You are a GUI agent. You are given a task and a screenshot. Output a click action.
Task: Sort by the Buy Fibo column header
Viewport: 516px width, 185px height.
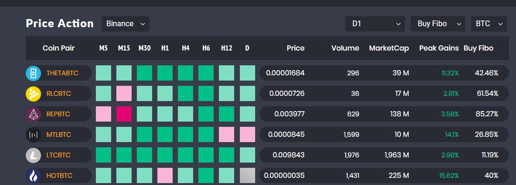click(x=478, y=48)
